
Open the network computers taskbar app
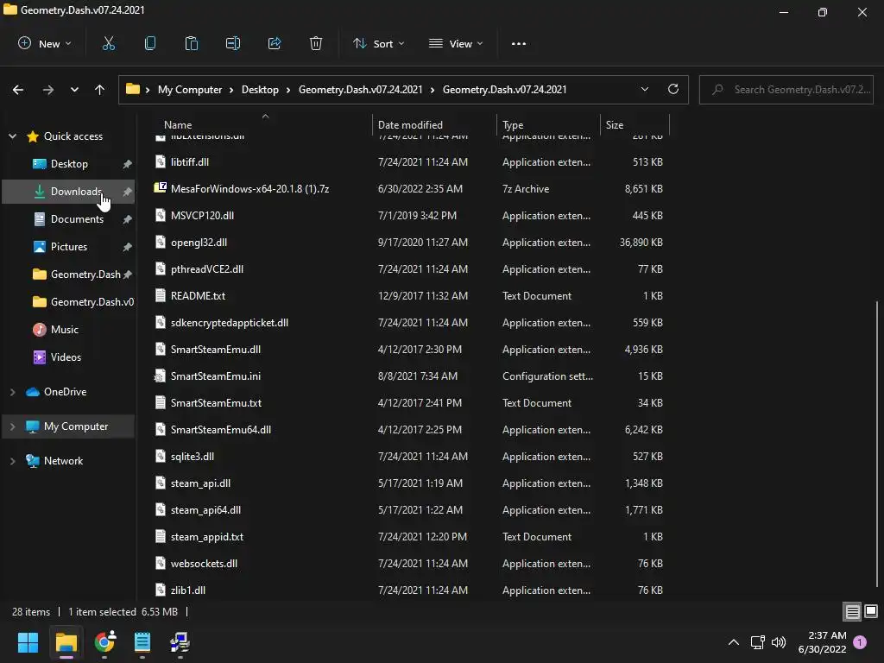[180, 642]
